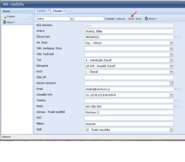Screen dimensions: 185x162
Task: Collapse Funkce section with minus button
Action: 30,16
